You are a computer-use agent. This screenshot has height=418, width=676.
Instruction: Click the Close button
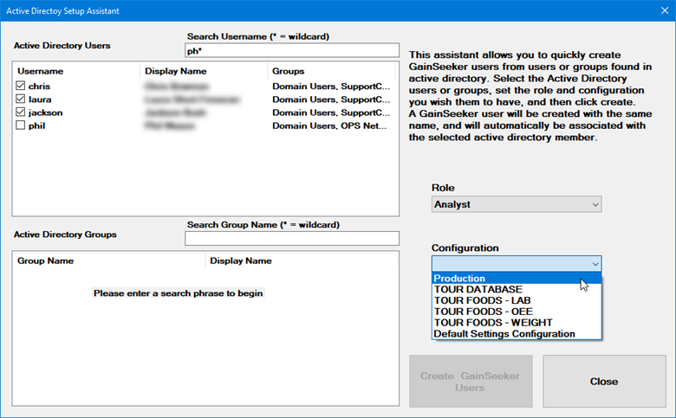[x=603, y=381]
